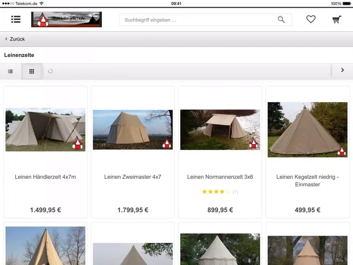Screen dimensions: 353x265
Task: Open the shopping cart
Action: tap(337, 19)
